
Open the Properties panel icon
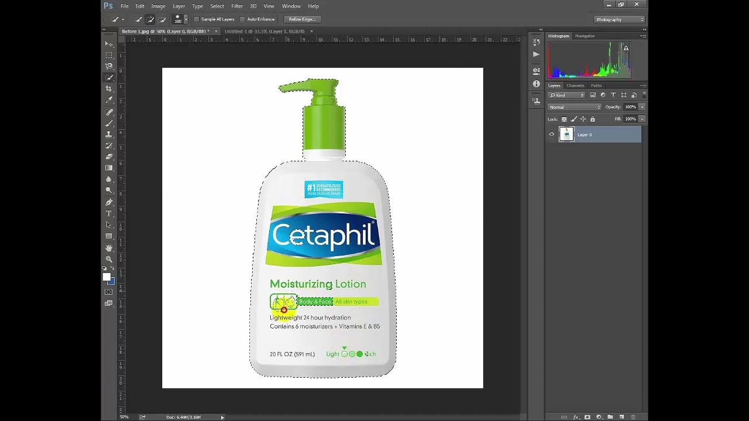click(x=536, y=71)
